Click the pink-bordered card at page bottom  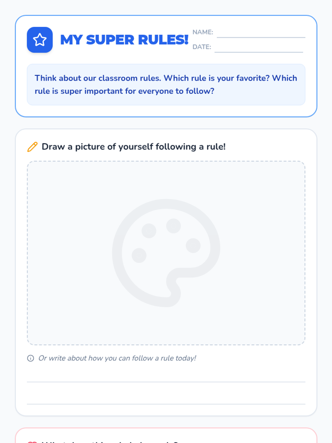[x=166, y=436]
